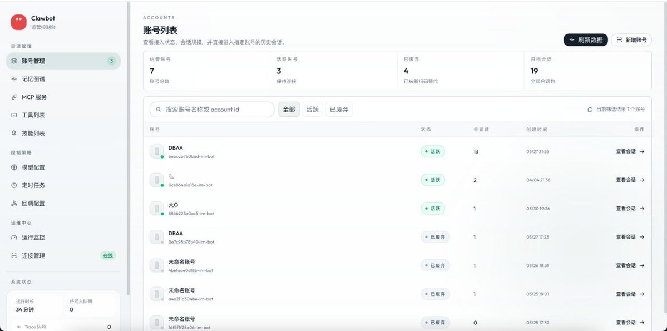Click the 在线 badge beside 连接管理

[107, 256]
